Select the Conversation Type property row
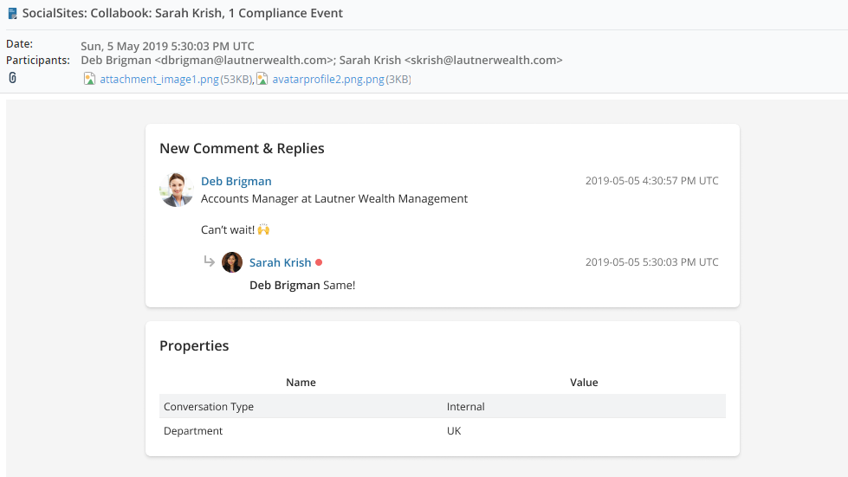The height and width of the screenshot is (477, 848). point(442,406)
